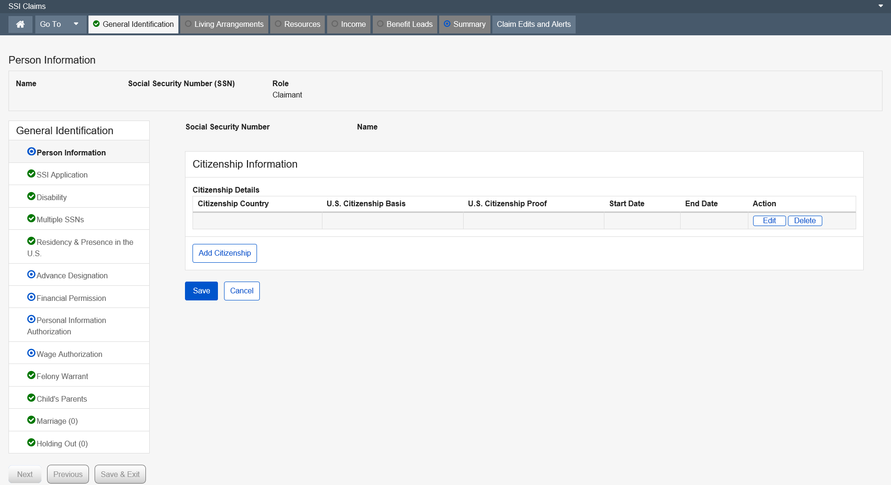Click the Home icon in navigation bar
This screenshot has width=891, height=485.
click(x=20, y=24)
